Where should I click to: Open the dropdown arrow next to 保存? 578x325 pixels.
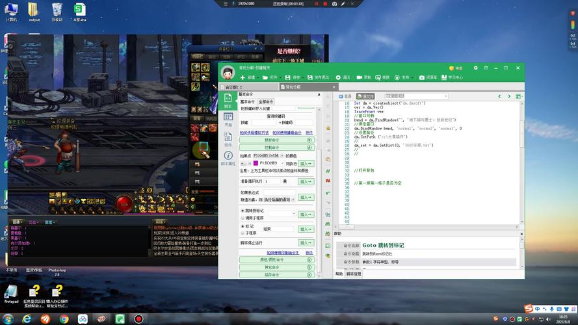click(302, 78)
